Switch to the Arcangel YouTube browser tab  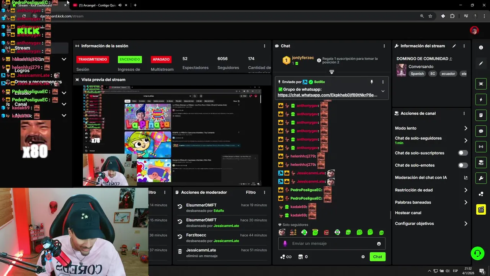98,5
